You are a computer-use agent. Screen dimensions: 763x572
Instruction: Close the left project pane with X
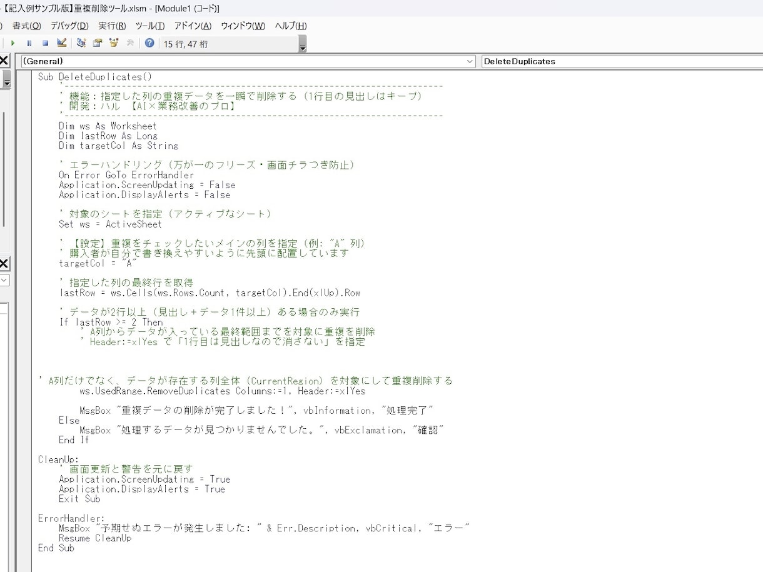click(x=4, y=61)
